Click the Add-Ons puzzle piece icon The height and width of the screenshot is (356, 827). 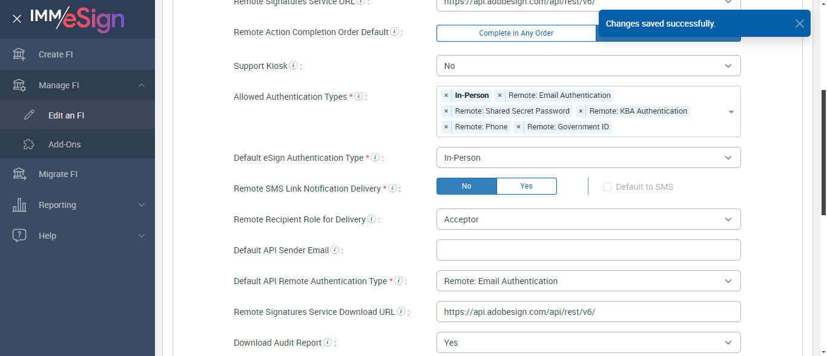[28, 144]
